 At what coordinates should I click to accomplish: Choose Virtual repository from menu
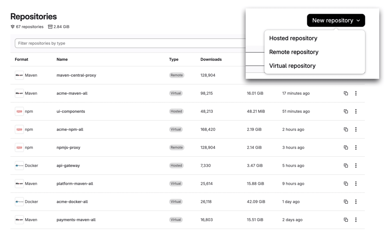click(x=292, y=66)
